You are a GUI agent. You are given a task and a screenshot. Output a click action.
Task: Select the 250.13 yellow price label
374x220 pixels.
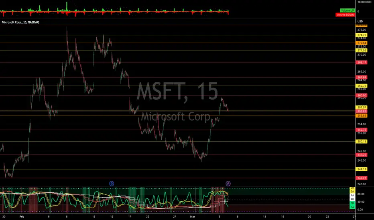362,142
